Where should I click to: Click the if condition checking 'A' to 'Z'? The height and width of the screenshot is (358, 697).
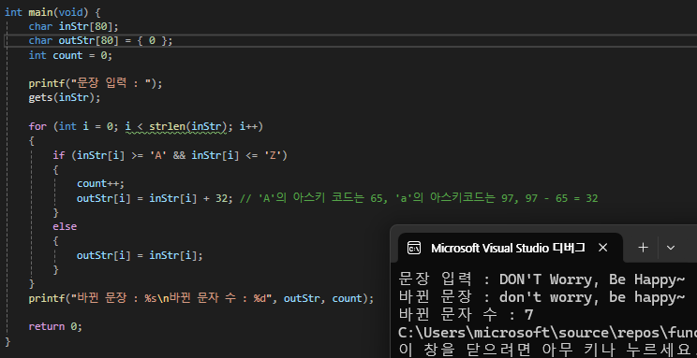[x=171, y=156]
